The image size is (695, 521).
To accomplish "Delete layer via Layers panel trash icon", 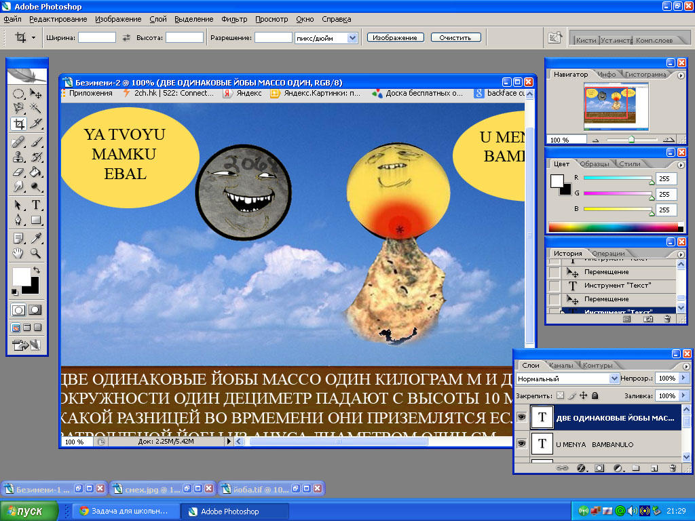I will (673, 468).
